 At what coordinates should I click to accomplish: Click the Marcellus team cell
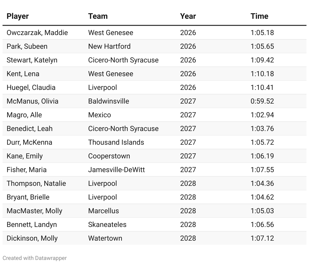104,211
